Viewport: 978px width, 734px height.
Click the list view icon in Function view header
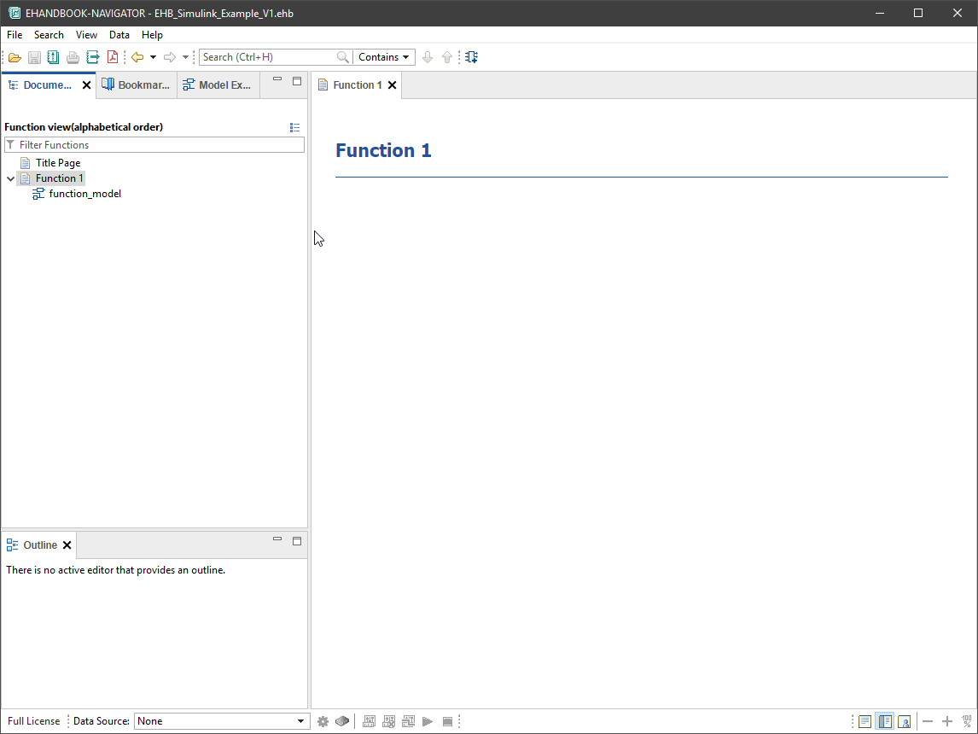pos(295,127)
